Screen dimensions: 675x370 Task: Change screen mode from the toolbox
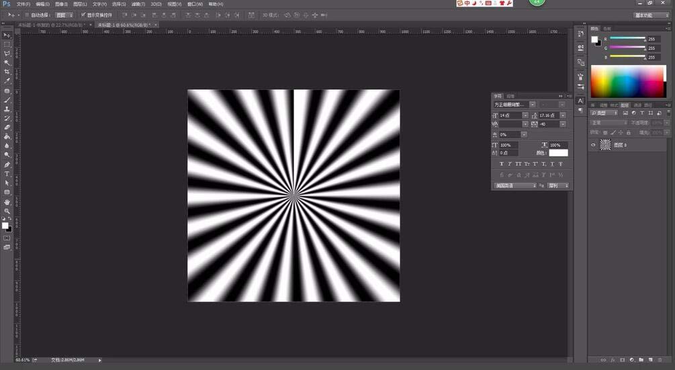click(x=7, y=247)
